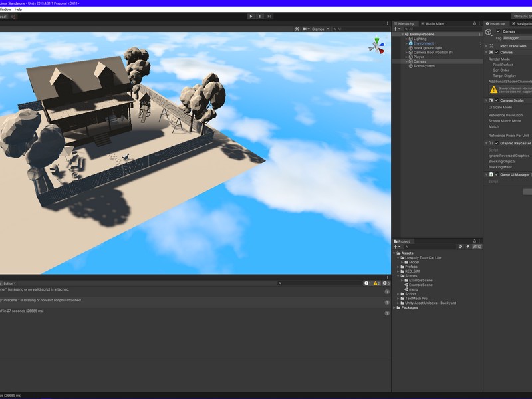Switch to the Audio Mixer tab
The image size is (532, 399).
(435, 23)
